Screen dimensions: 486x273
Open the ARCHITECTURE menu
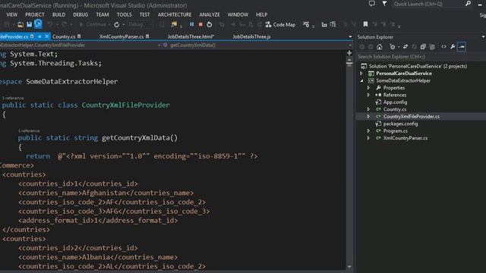(x=175, y=14)
